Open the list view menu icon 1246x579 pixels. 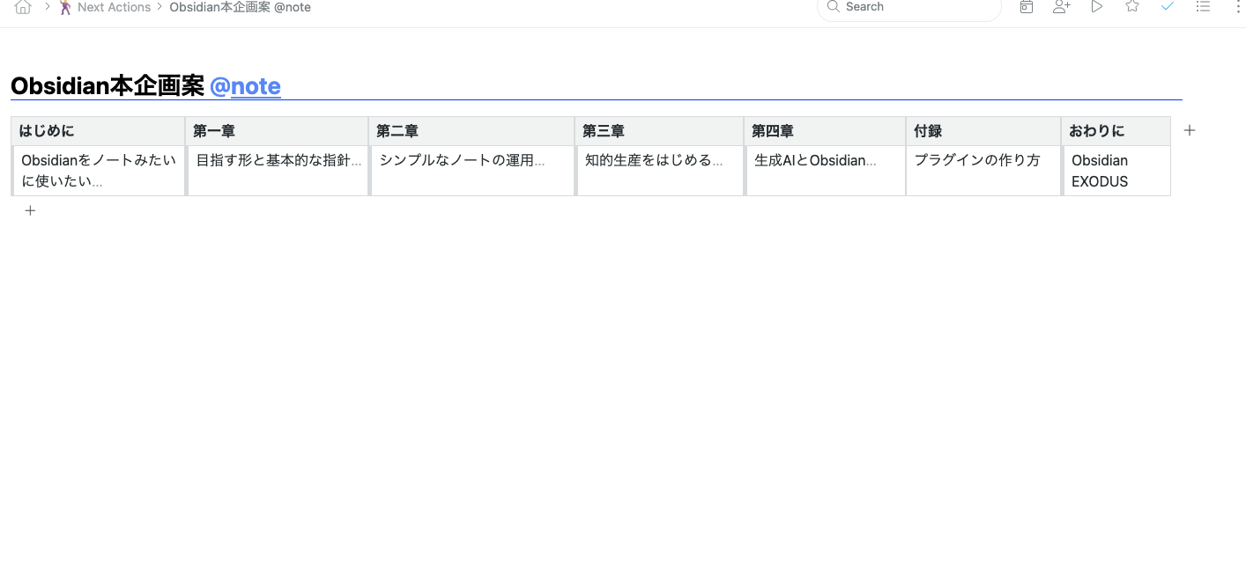(1203, 6)
